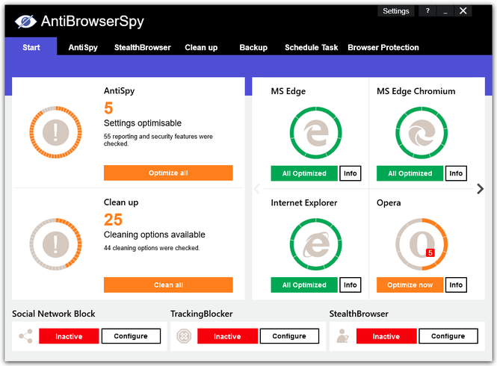
Task: Configure StealthBrowser
Action: (448, 336)
